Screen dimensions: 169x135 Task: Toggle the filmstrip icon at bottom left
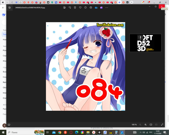pos(9,125)
